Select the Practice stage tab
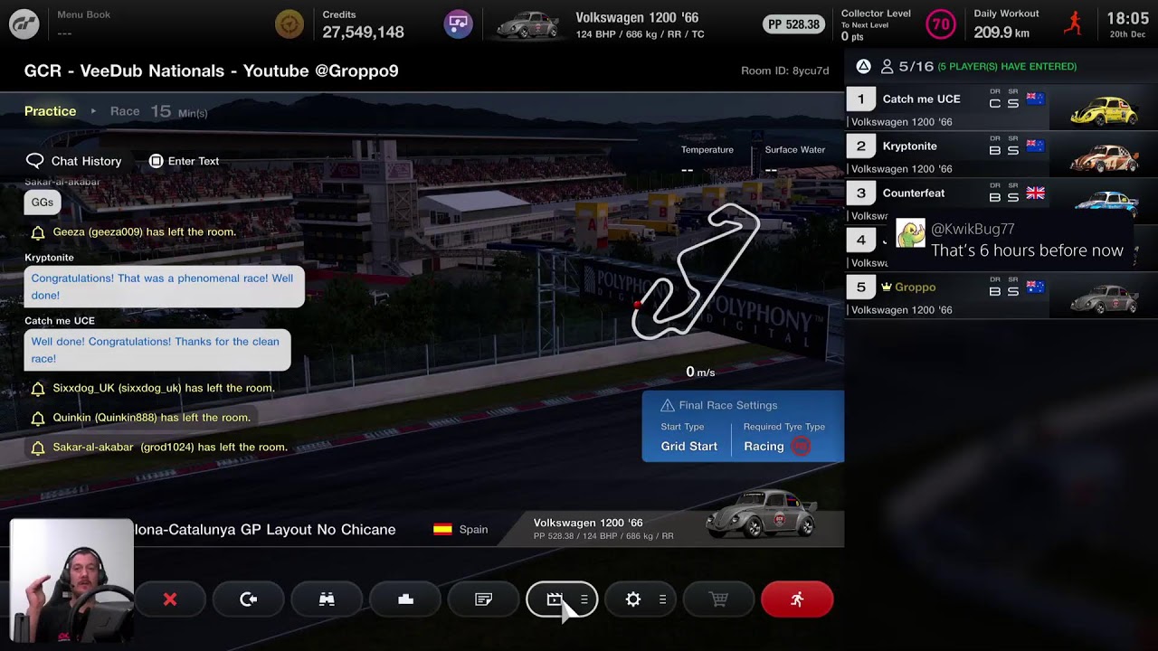The width and height of the screenshot is (1158, 651). [x=51, y=111]
